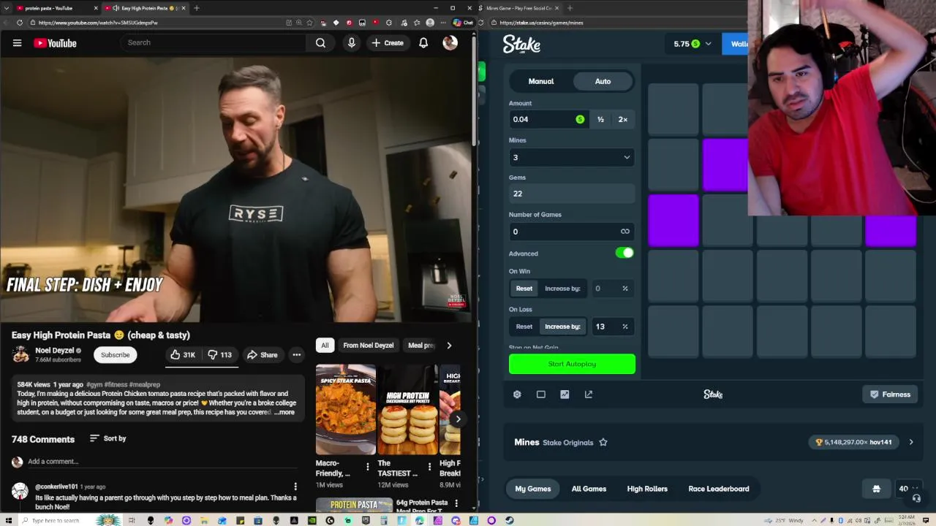Open Stake live stats chart icon
Image resolution: width=936 pixels, height=526 pixels.
pyautogui.click(x=565, y=394)
